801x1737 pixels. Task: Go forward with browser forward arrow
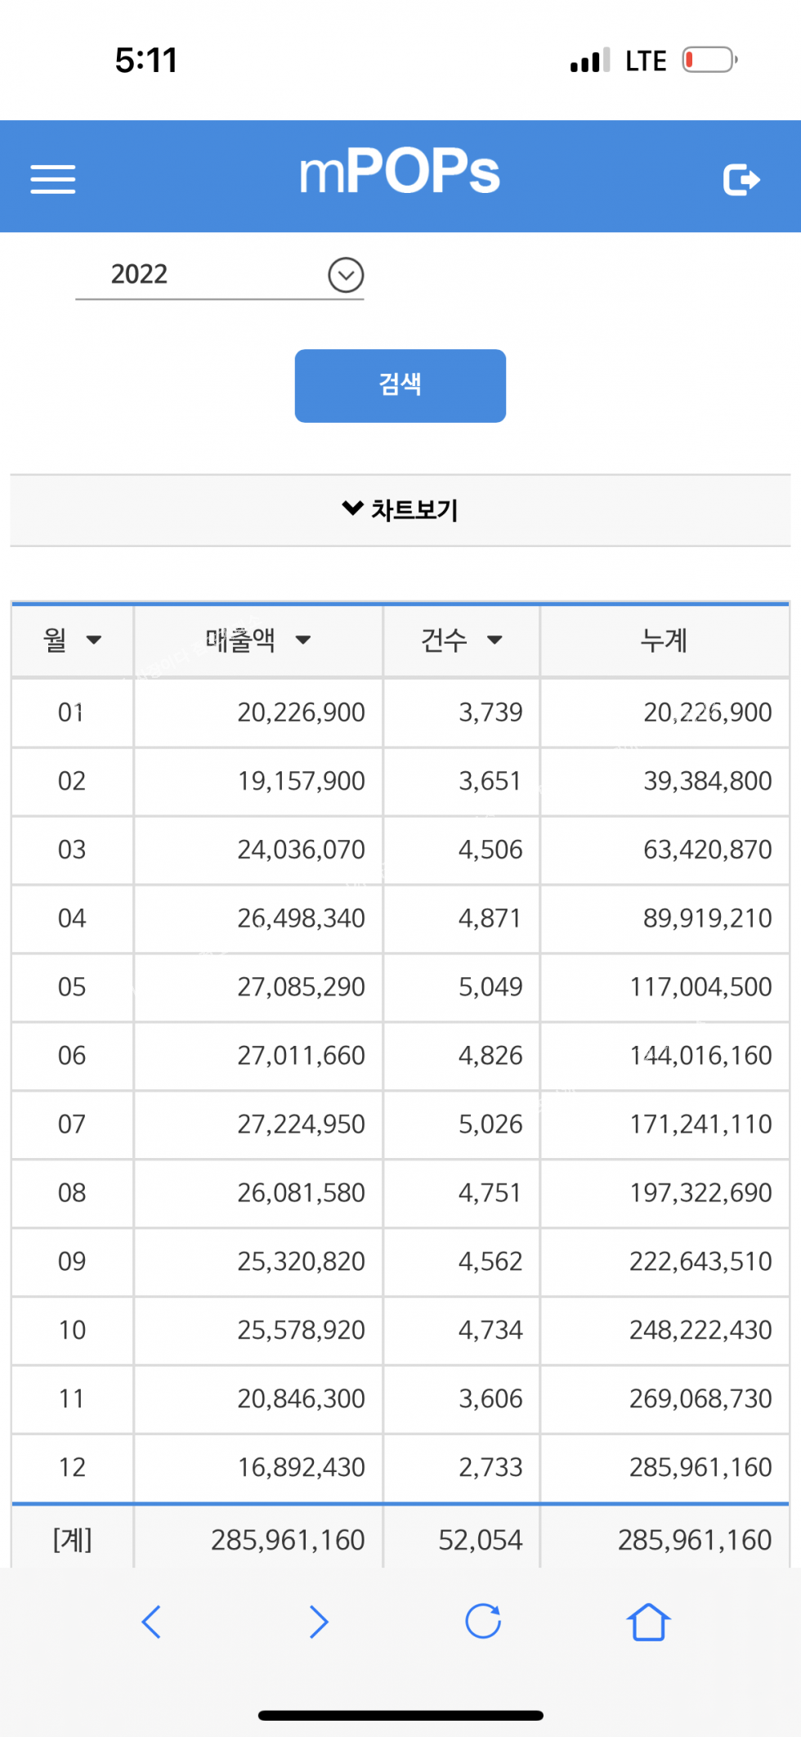[318, 1622]
